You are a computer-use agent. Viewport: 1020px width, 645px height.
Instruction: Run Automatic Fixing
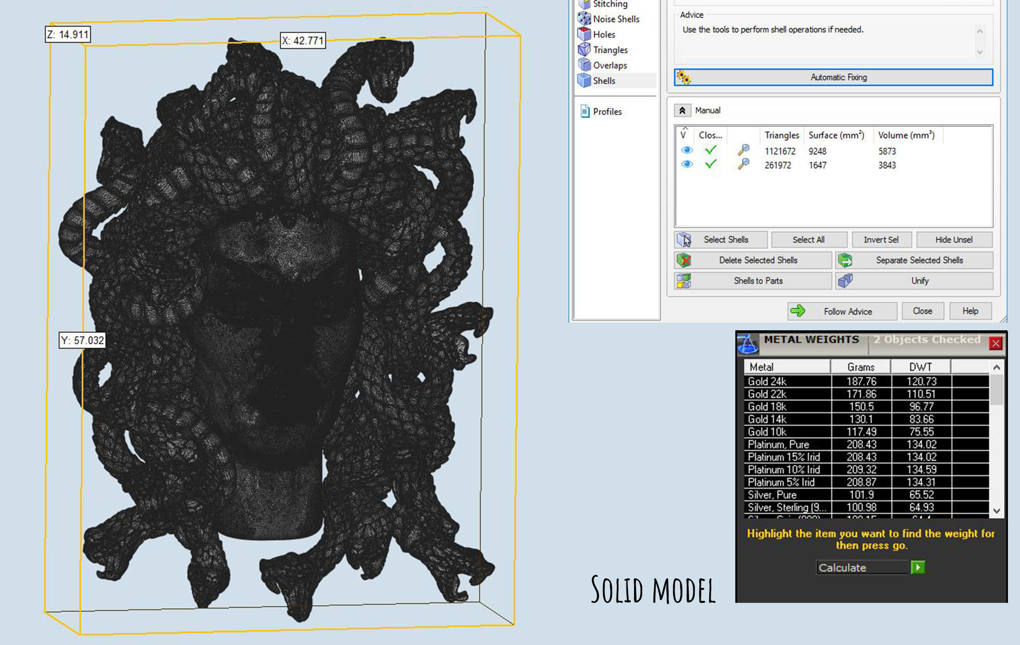[833, 77]
